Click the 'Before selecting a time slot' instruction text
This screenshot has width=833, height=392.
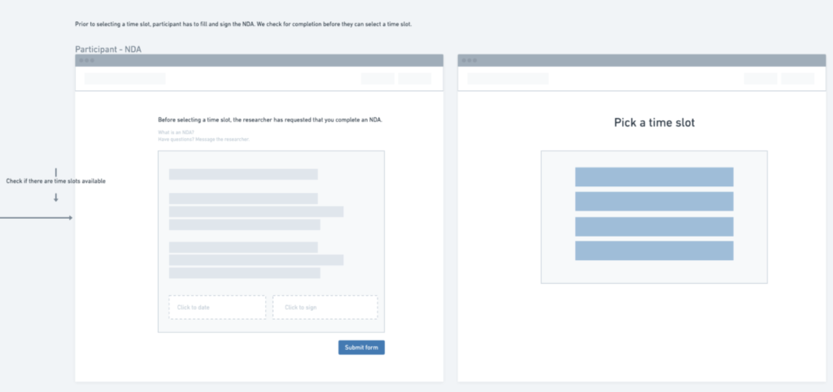[270, 120]
